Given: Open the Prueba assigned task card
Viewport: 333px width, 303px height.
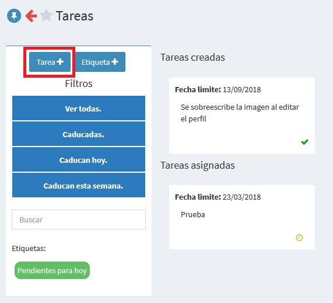Looking at the screenshot, I should (242, 217).
